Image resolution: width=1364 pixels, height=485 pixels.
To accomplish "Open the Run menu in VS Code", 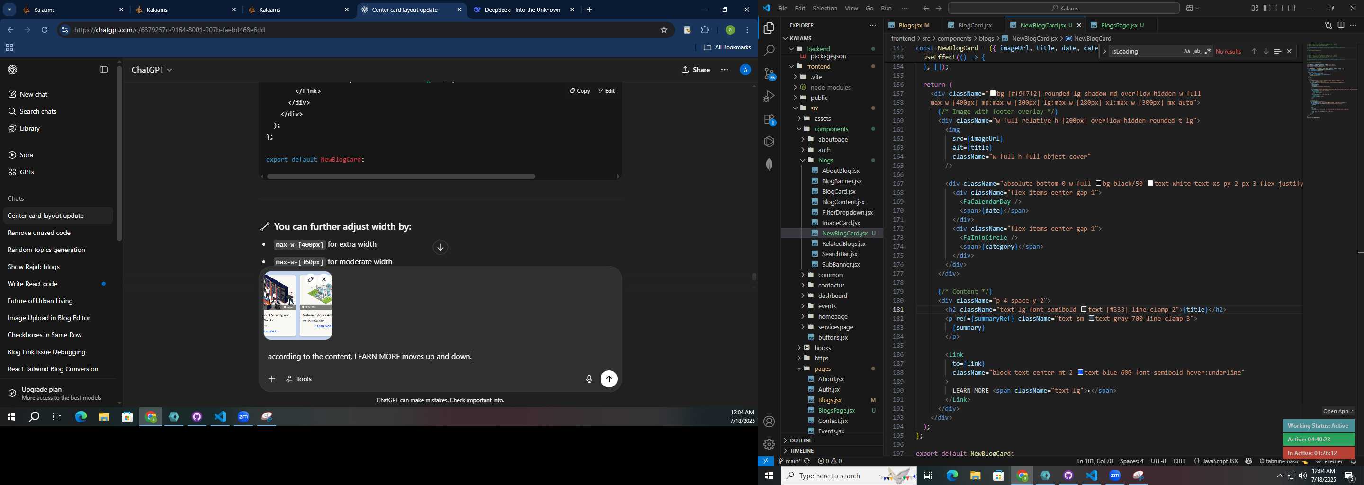I will point(887,9).
